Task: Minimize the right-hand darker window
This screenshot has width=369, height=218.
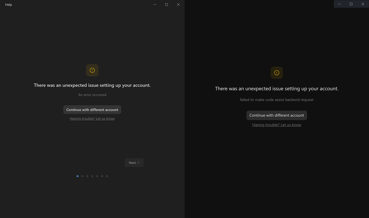Action: point(339,4)
